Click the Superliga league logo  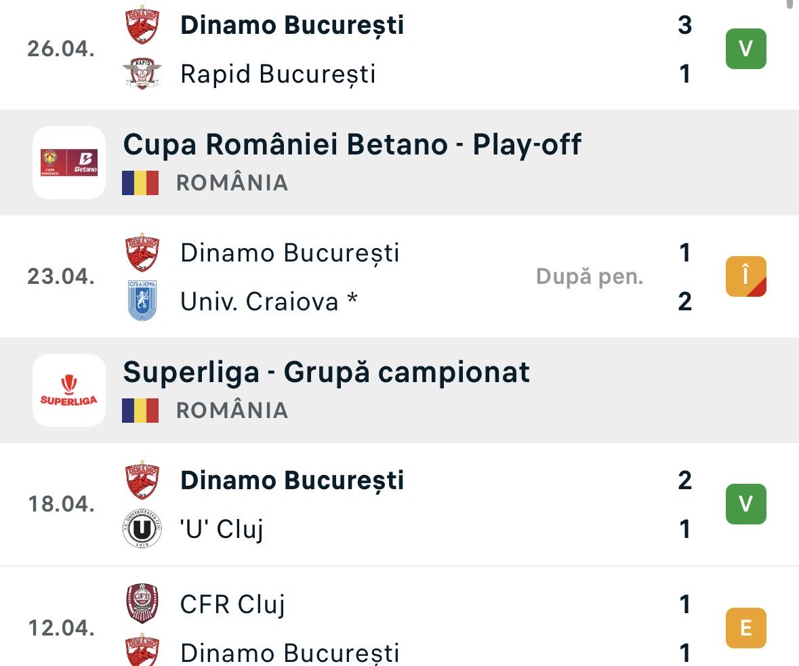[x=69, y=390]
